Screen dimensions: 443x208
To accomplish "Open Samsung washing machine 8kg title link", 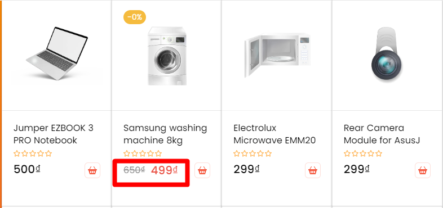I will coord(165,134).
